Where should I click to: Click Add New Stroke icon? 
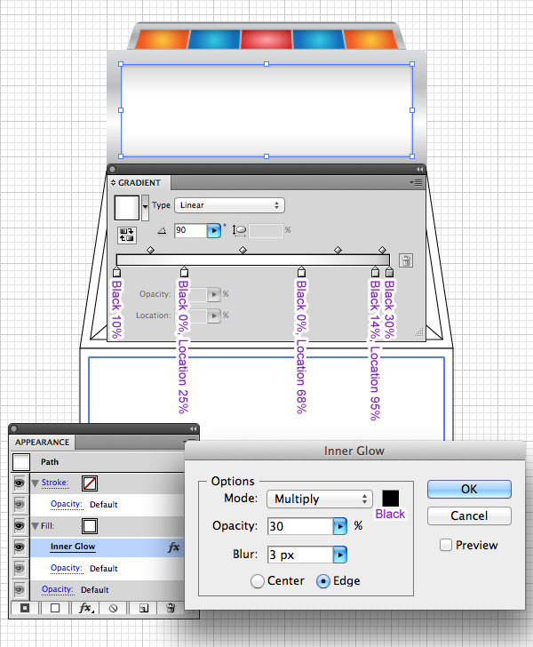click(x=25, y=608)
